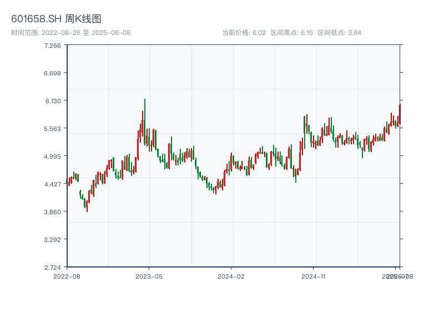Click the 当前价格 6.02 label
The image size is (444, 333).
click(244, 33)
